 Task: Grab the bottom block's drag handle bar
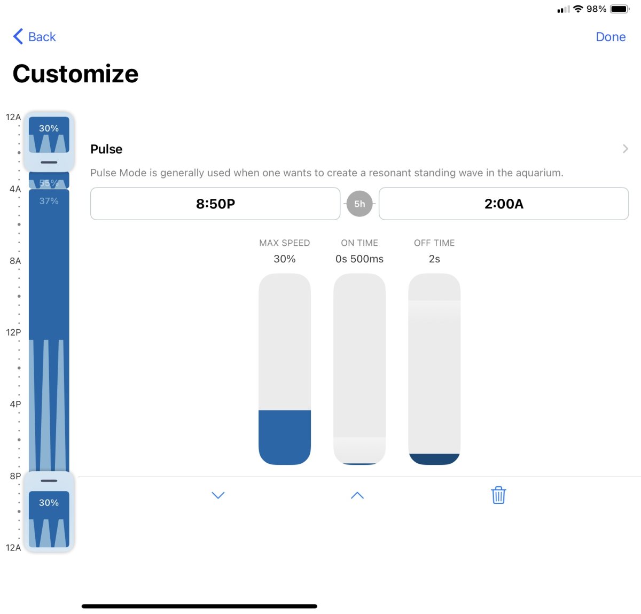click(49, 481)
